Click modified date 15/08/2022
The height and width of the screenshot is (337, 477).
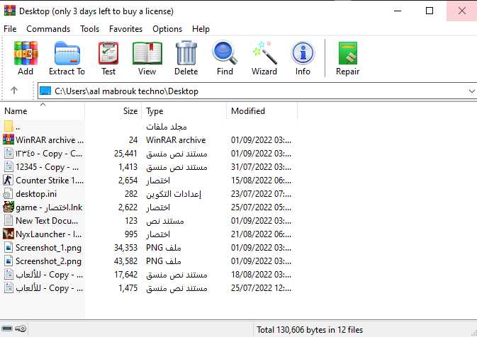[261, 181]
